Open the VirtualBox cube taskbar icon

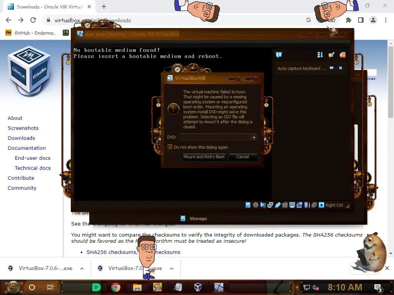pyautogui.click(x=198, y=287)
